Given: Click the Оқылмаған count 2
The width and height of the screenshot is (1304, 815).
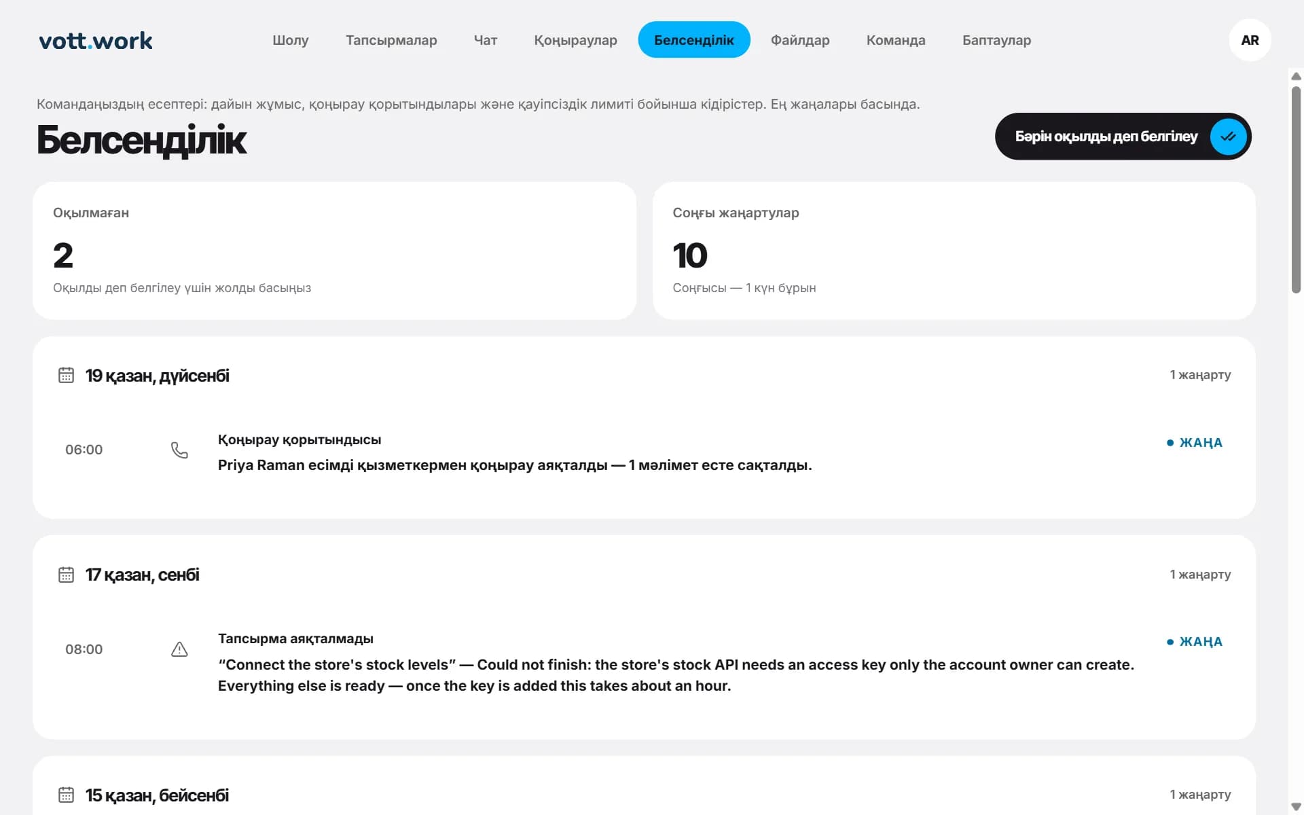Looking at the screenshot, I should [63, 255].
